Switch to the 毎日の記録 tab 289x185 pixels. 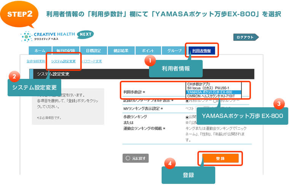tap(66, 50)
